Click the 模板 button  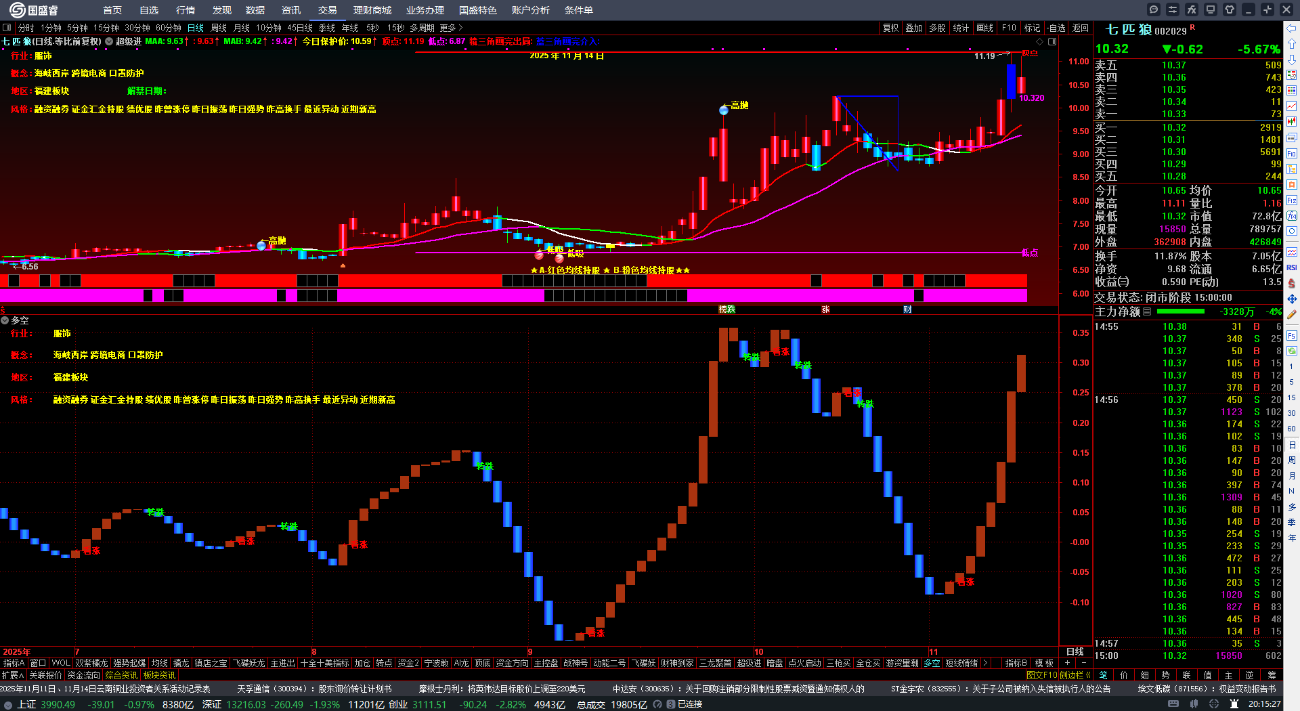tap(1045, 663)
